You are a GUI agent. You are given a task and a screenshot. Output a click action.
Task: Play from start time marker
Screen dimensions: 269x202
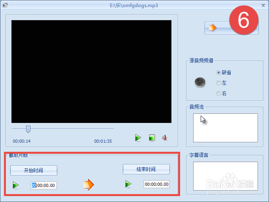(x=16, y=185)
